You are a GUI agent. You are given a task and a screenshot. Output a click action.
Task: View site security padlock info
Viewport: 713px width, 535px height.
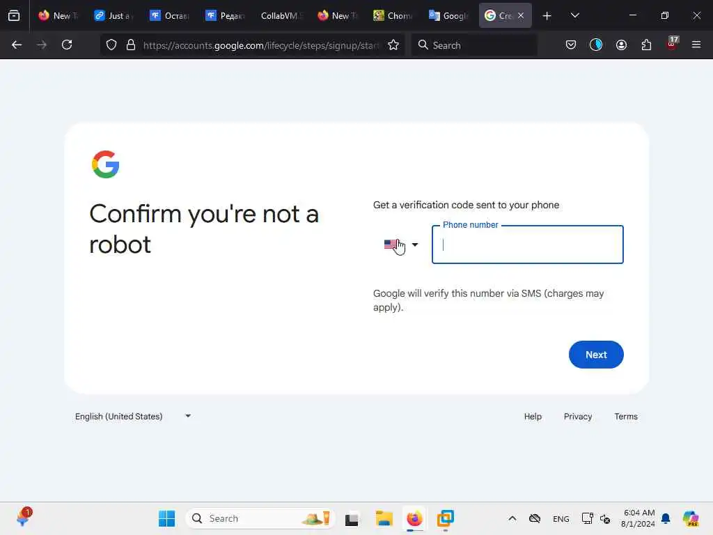click(x=131, y=45)
